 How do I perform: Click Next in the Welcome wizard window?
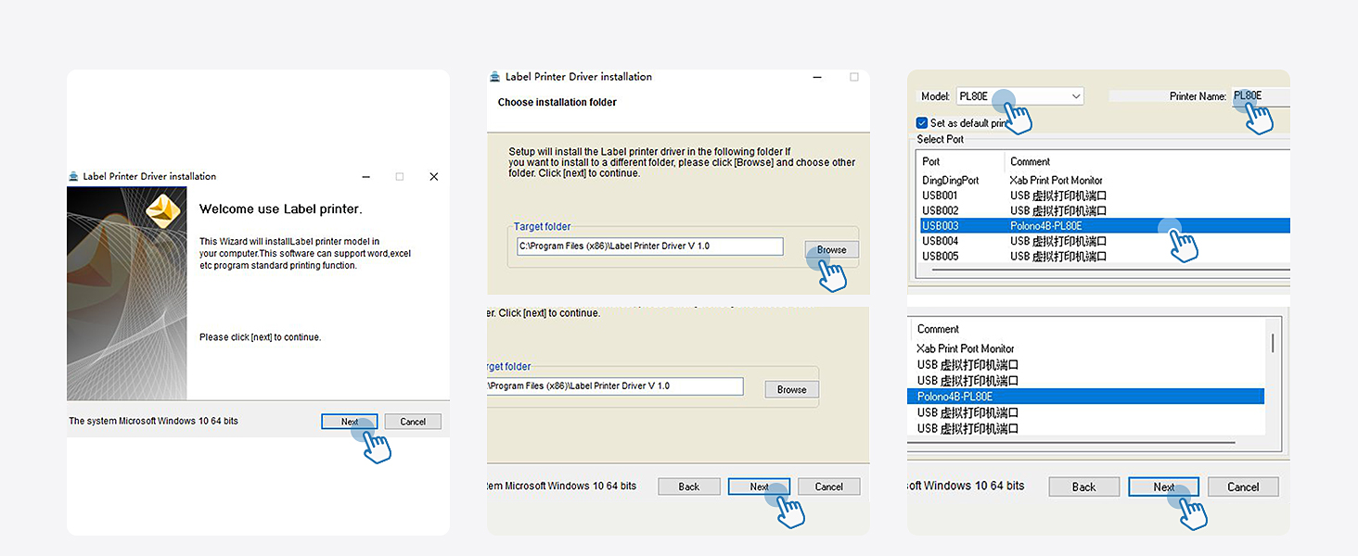pyautogui.click(x=350, y=422)
